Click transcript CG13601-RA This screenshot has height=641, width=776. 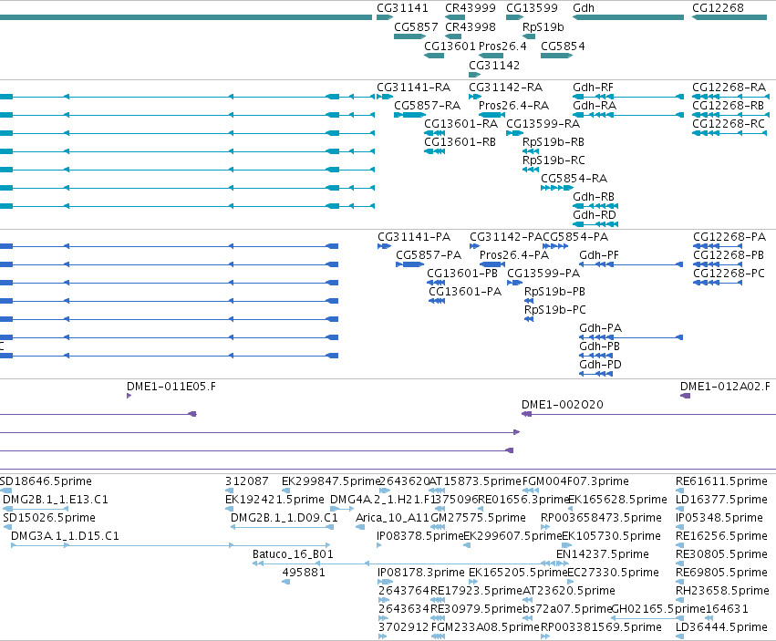click(x=460, y=124)
